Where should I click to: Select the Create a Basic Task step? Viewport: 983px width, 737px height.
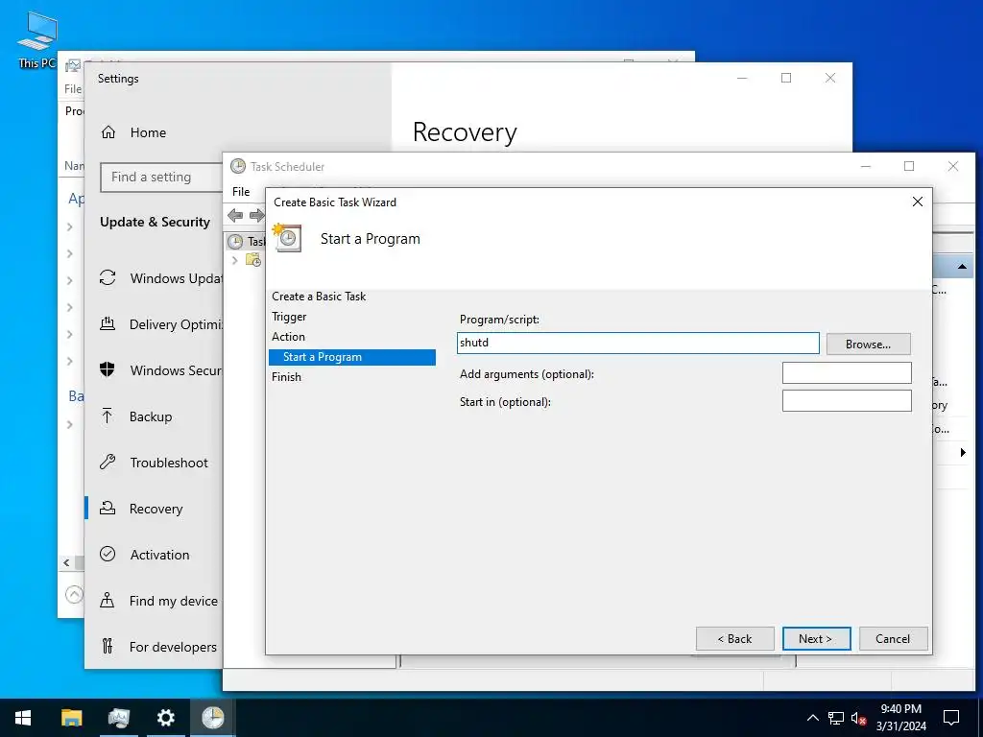click(319, 297)
